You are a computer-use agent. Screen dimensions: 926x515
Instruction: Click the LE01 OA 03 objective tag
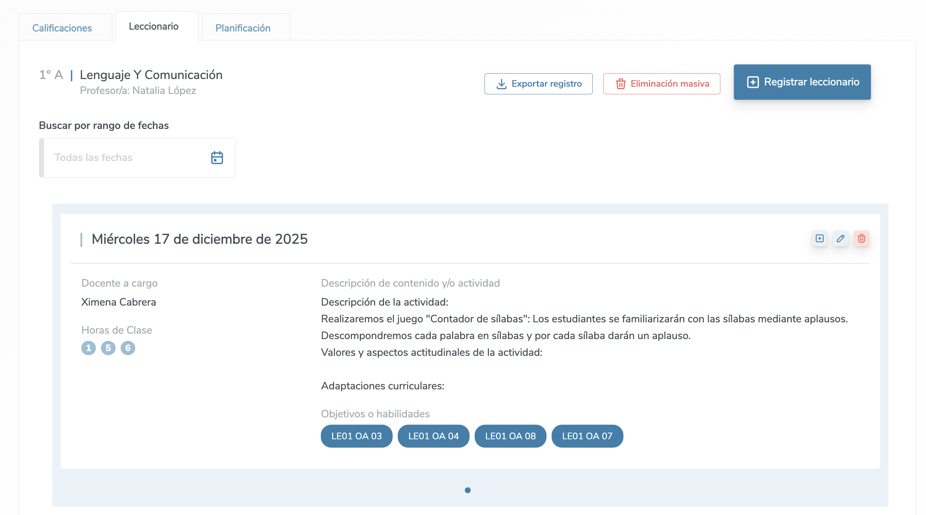tap(357, 436)
